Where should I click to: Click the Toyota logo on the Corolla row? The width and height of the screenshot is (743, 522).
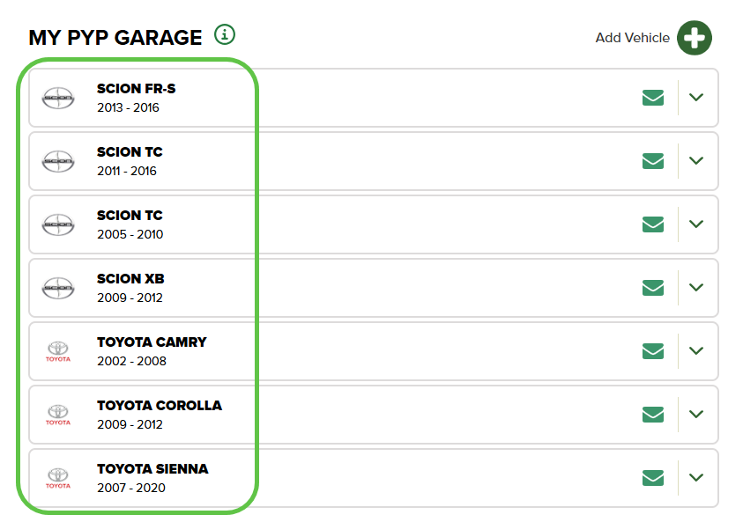pyautogui.click(x=58, y=414)
